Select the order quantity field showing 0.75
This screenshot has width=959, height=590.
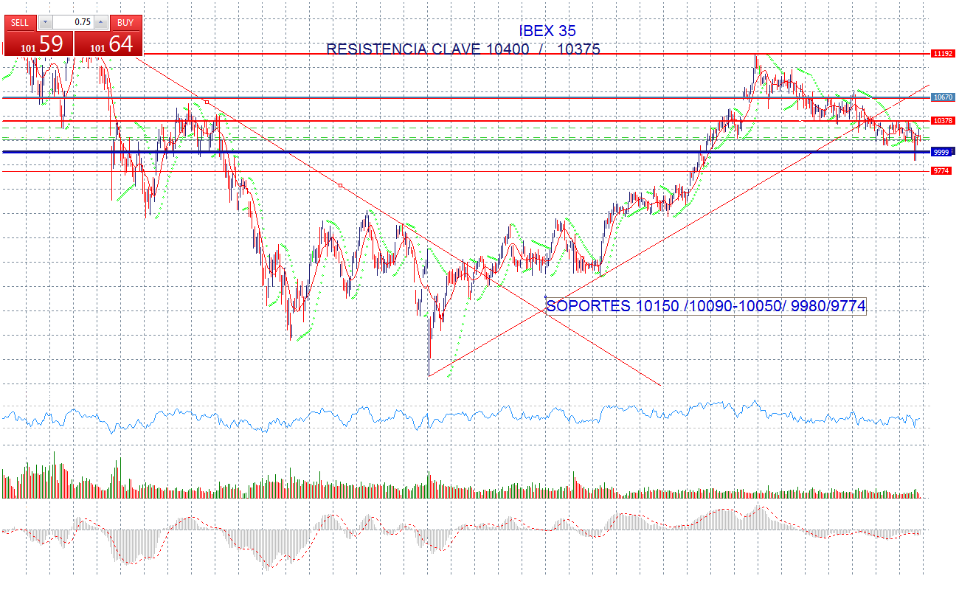click(77, 22)
